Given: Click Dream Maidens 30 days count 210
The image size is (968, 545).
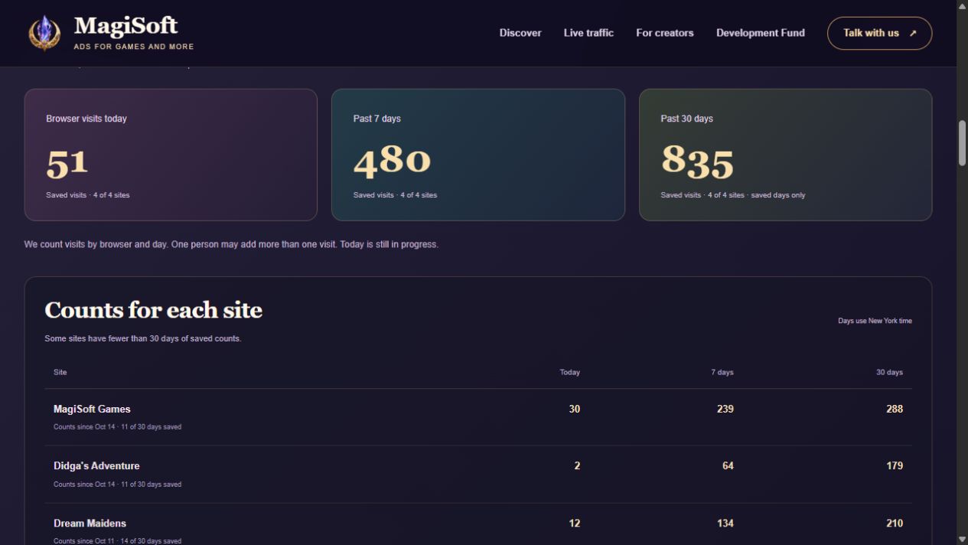Looking at the screenshot, I should point(895,523).
